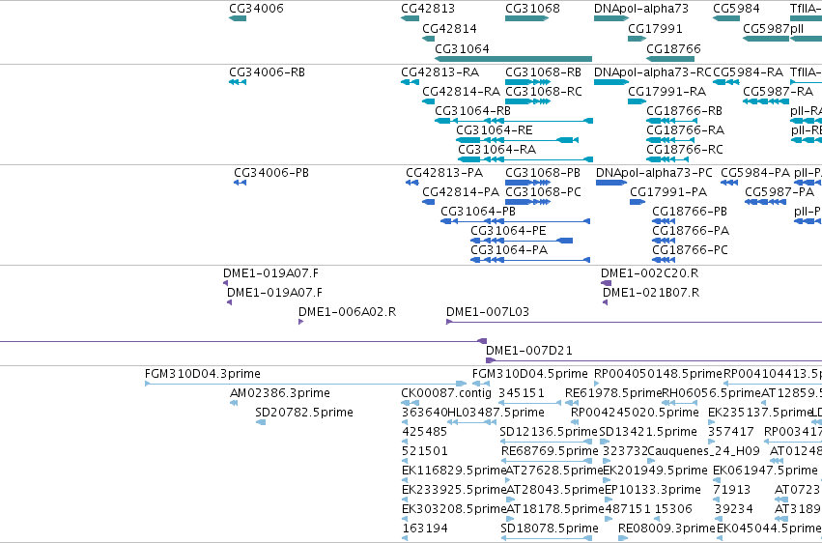Select the CG34006 gene label
The width and height of the screenshot is (822, 543).
(x=256, y=9)
